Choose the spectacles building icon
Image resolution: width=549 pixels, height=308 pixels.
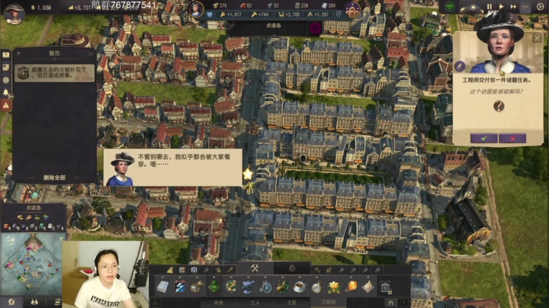(x=197, y=287)
